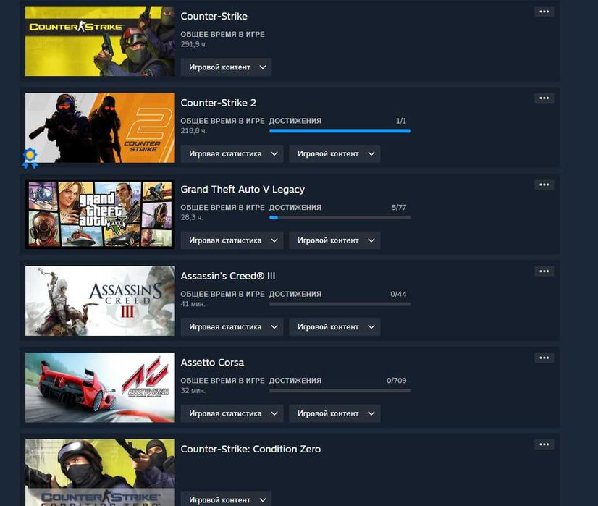Open the Condition Zero cover image
Screen dimensions: 598x506
pos(100,473)
